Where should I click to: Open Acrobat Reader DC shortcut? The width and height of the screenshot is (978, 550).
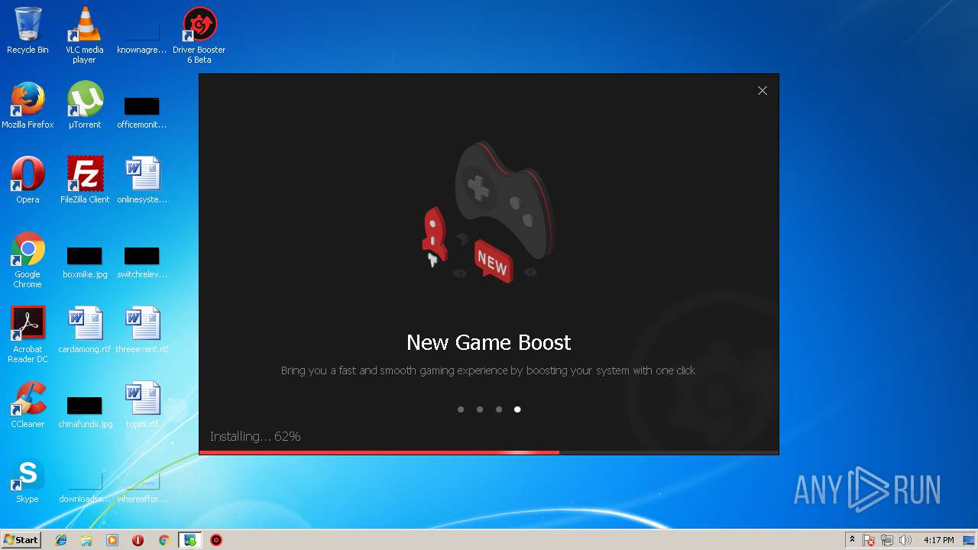point(28,335)
